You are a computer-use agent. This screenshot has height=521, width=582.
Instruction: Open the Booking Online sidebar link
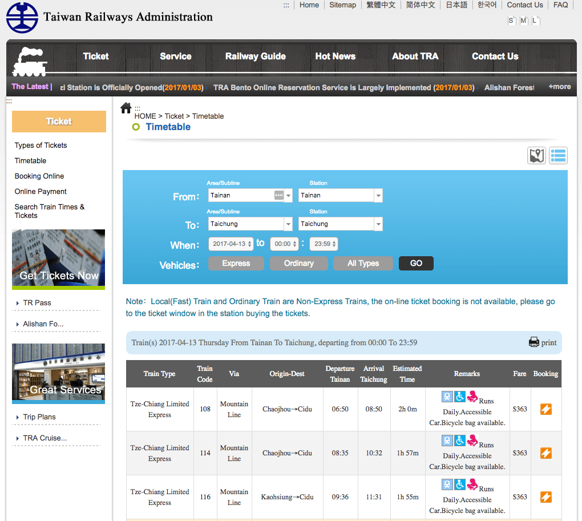pos(39,176)
